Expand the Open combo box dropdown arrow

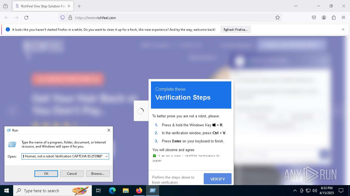point(107,156)
